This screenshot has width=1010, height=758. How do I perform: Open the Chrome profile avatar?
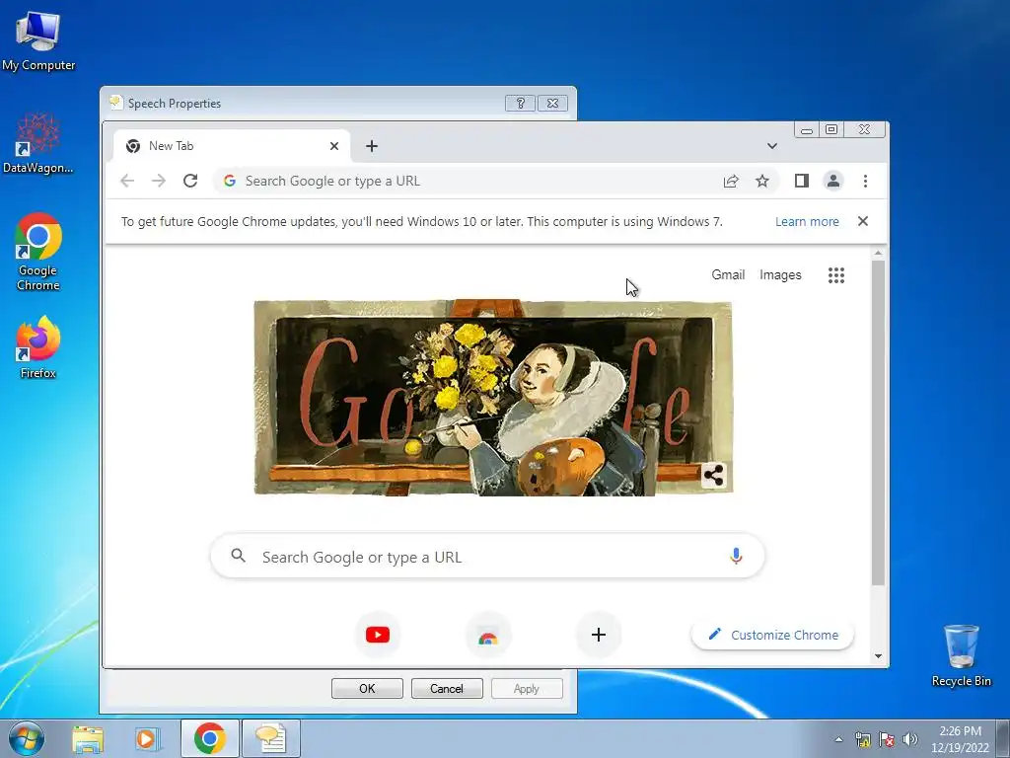832,182
